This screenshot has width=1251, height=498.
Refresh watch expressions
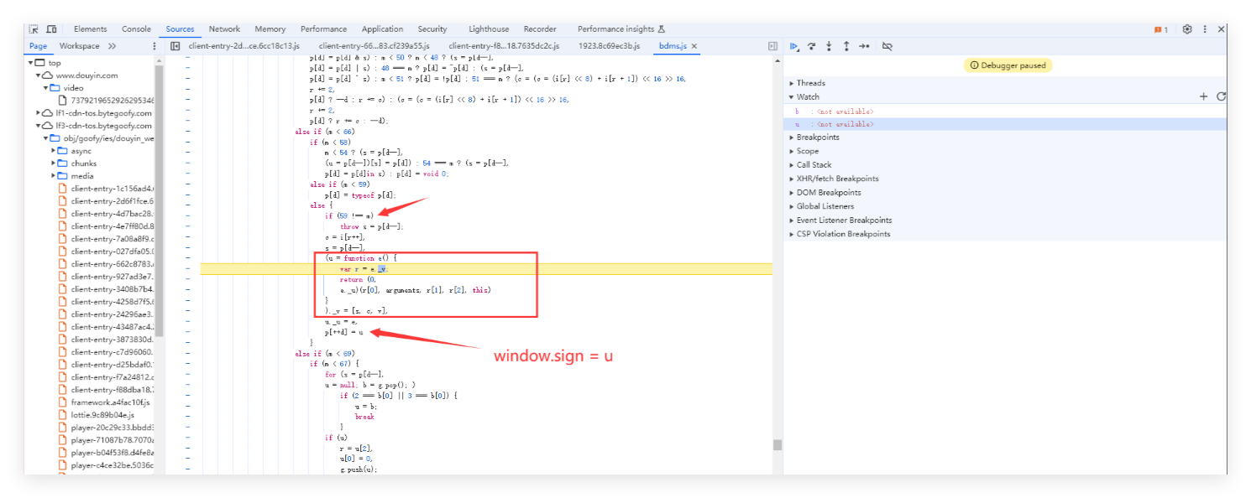click(1221, 97)
